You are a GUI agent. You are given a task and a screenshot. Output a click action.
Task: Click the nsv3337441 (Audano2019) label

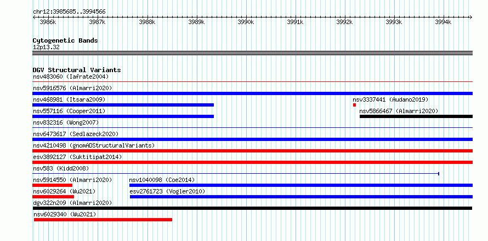pos(390,99)
